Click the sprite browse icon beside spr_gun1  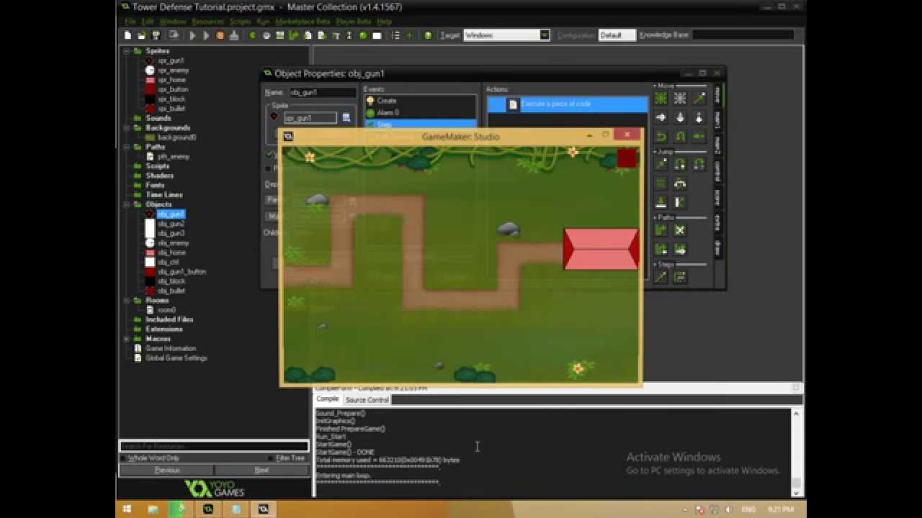[346, 117]
